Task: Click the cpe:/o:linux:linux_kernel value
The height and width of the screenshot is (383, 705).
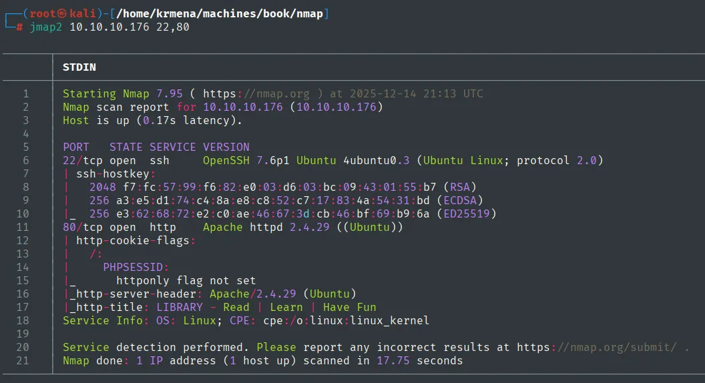Action: (346, 320)
